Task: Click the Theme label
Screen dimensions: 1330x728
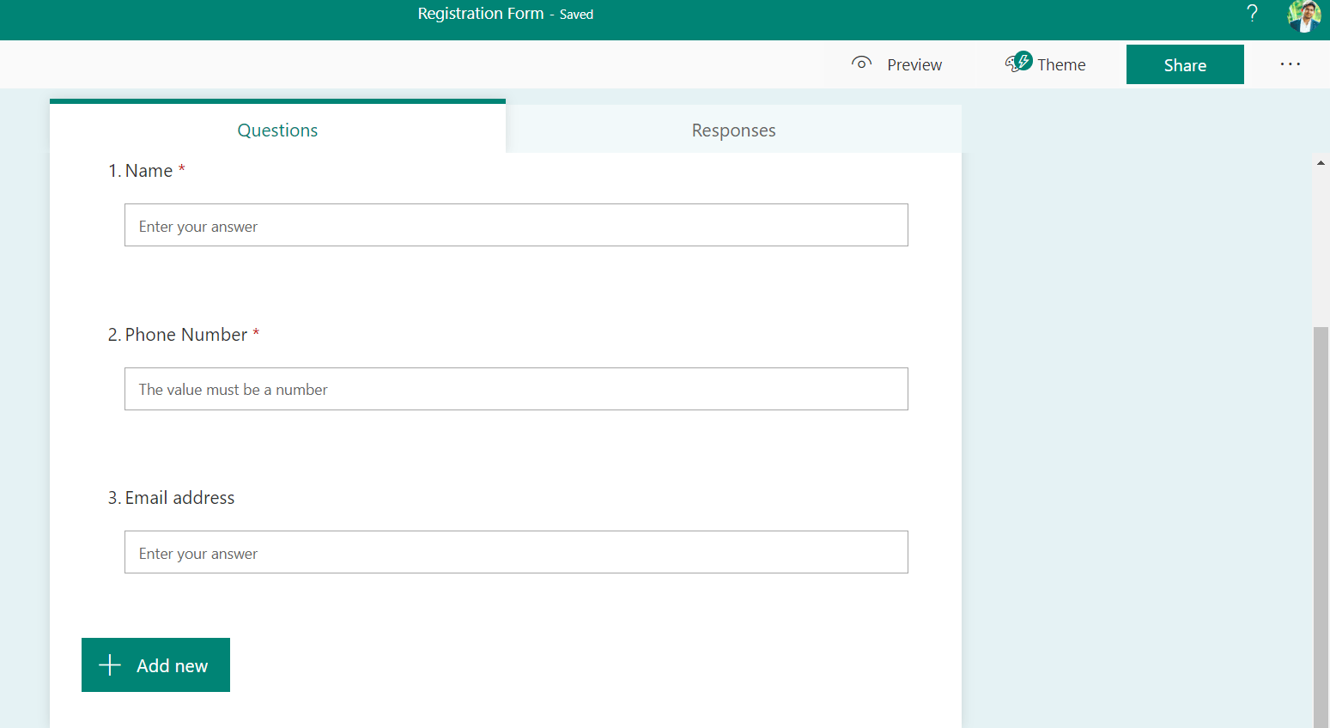Action: point(1061,65)
